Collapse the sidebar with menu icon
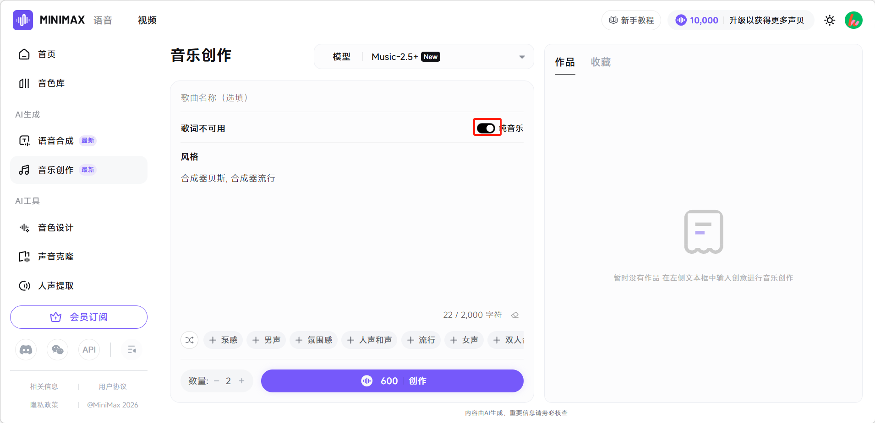The image size is (875, 423). click(x=132, y=350)
